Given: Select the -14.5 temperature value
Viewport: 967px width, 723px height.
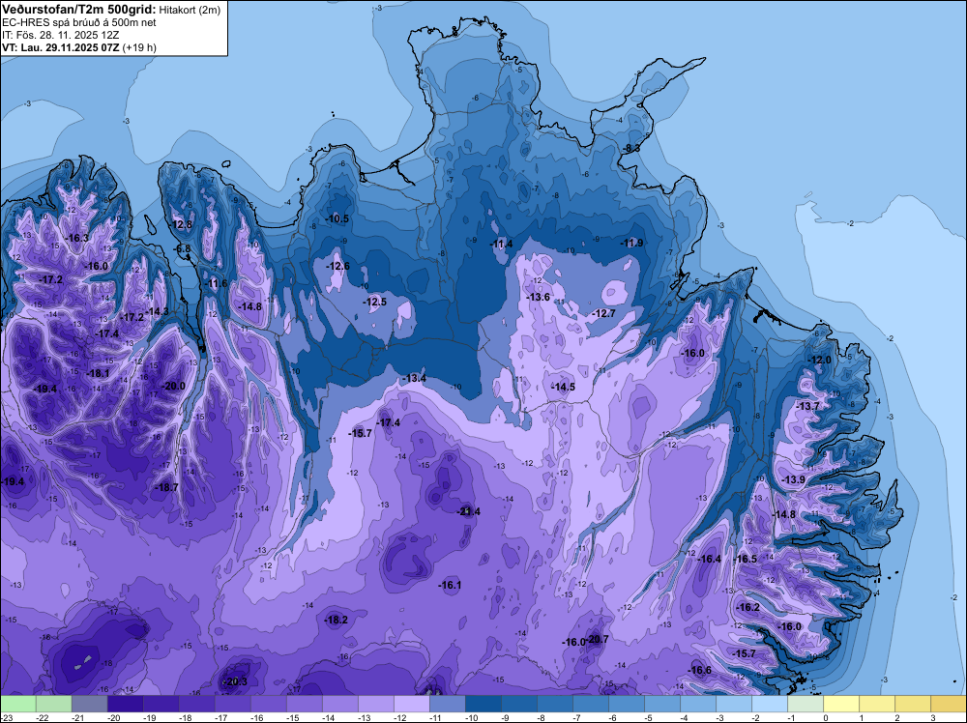Looking at the screenshot, I should pos(563,387).
